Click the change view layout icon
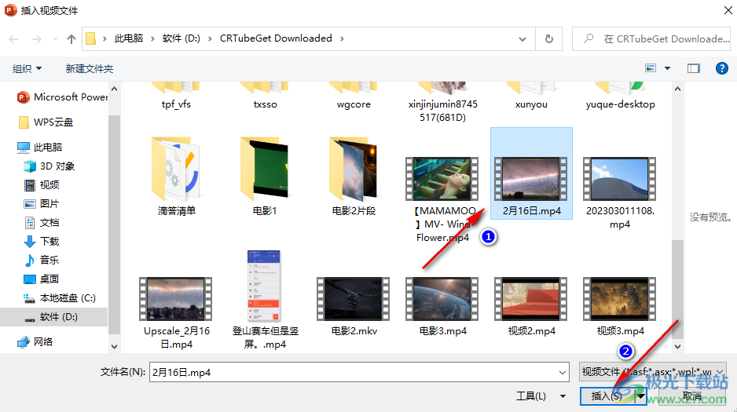 point(651,69)
